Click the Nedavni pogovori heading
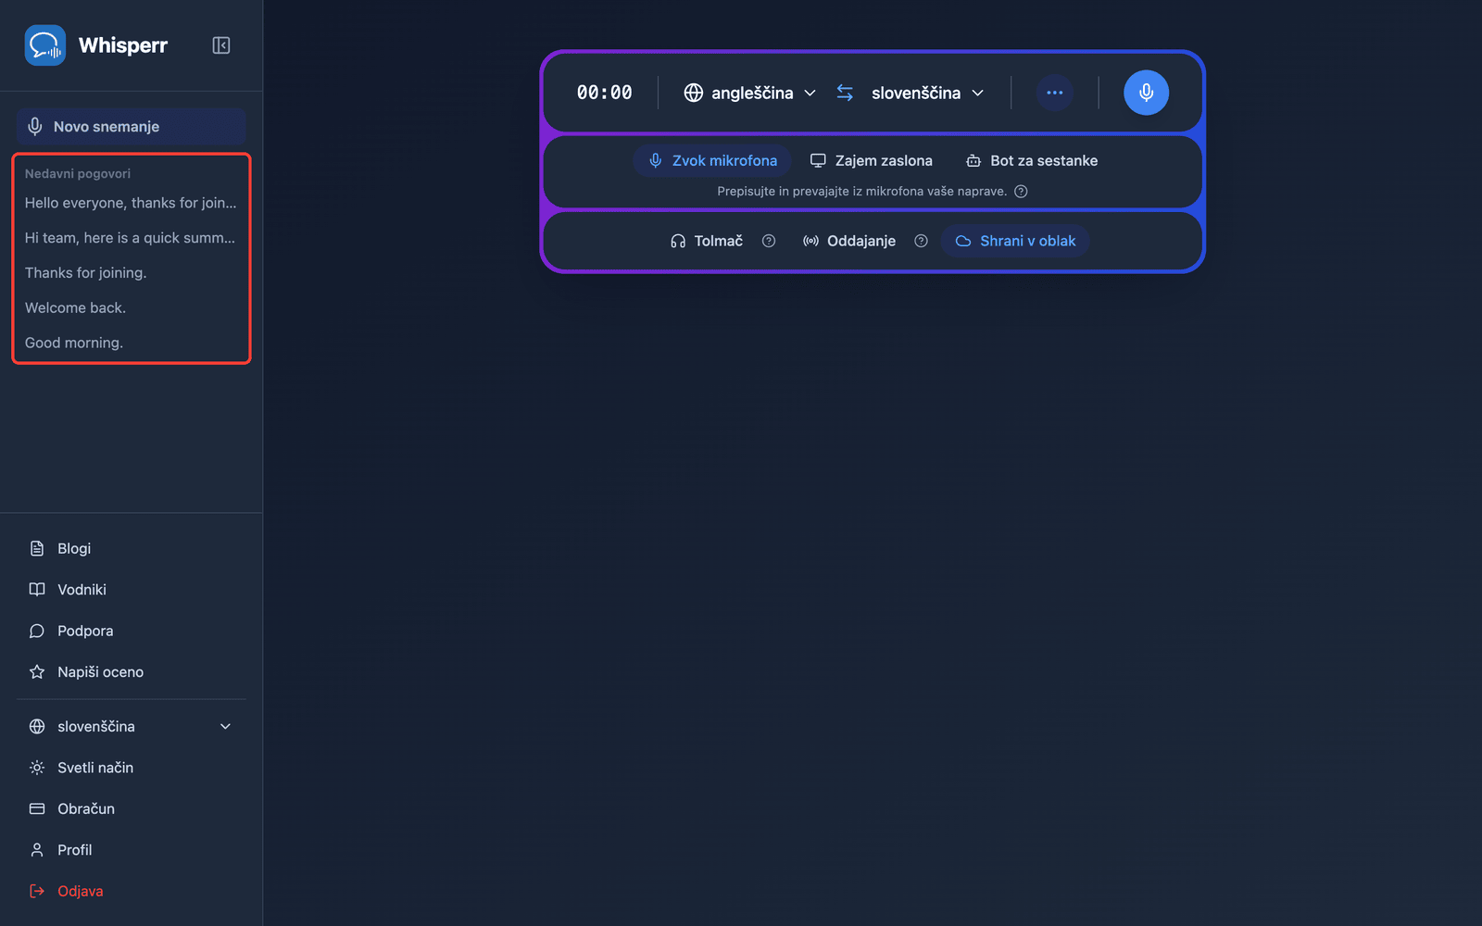Screen dimensions: 1482x926 78,173
